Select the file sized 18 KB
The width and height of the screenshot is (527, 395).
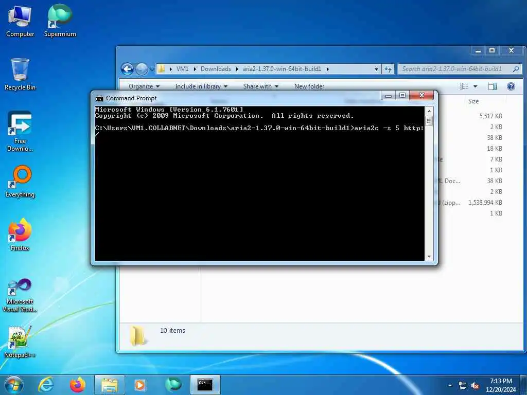coord(495,149)
